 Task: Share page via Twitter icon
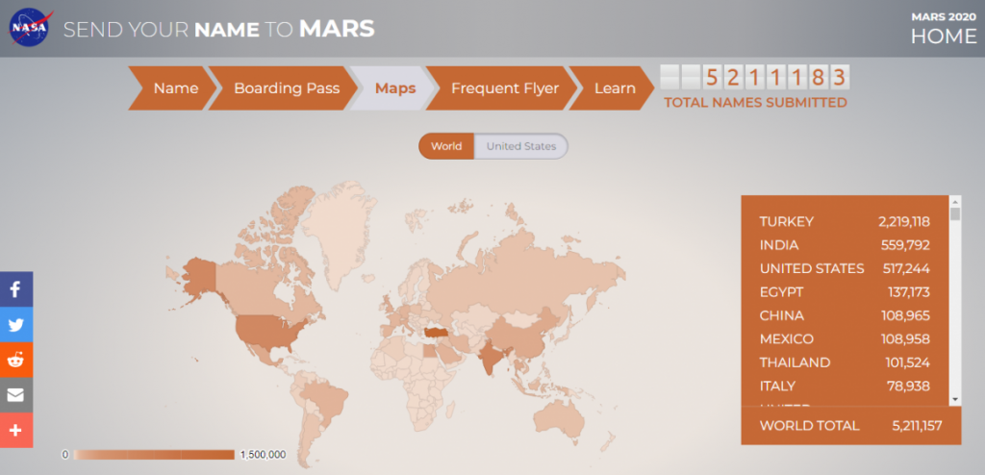click(x=16, y=325)
